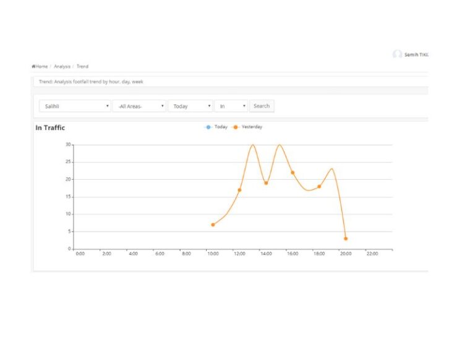The height and width of the screenshot is (356, 475).
Task: Go to Analysis in the breadcrumb
Action: (x=62, y=66)
